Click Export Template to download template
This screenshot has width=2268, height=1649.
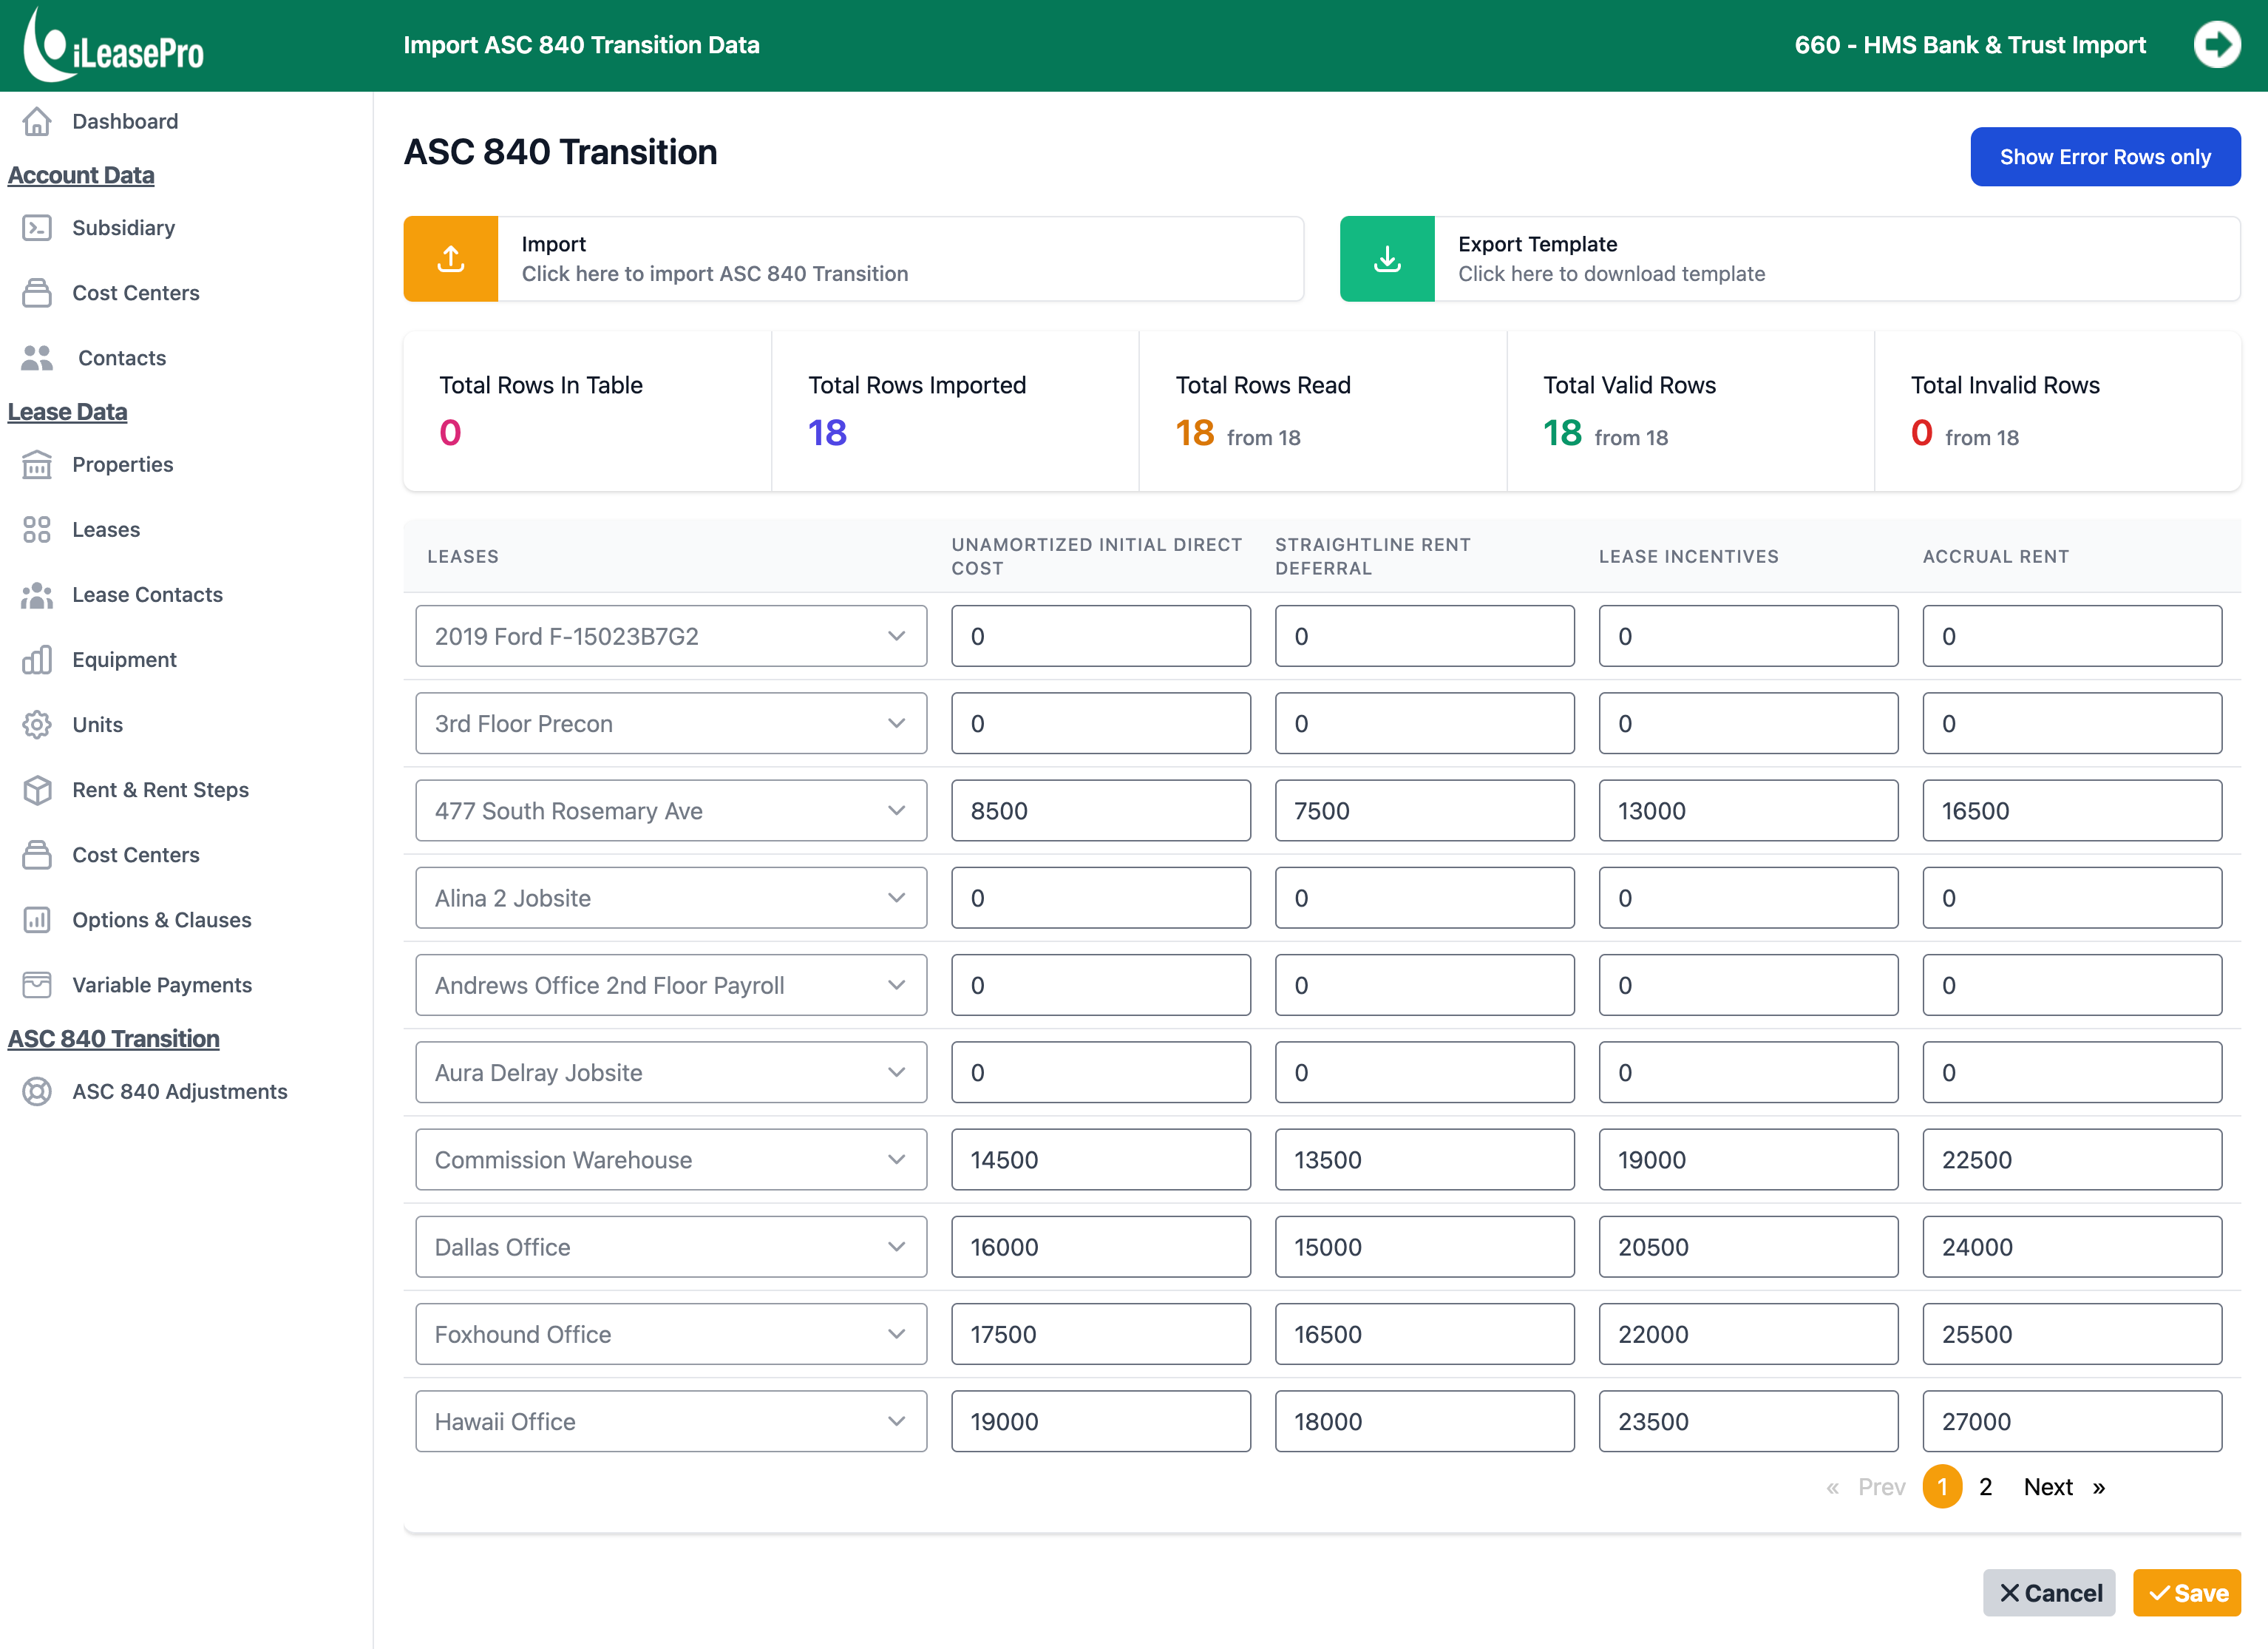(1790, 259)
